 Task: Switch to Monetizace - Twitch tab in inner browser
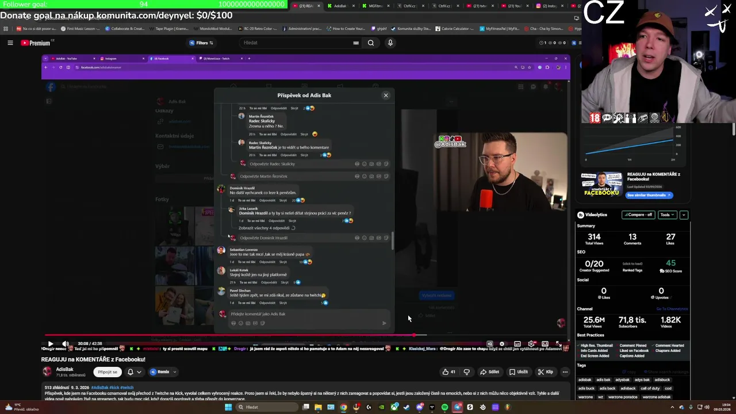pyautogui.click(x=220, y=59)
